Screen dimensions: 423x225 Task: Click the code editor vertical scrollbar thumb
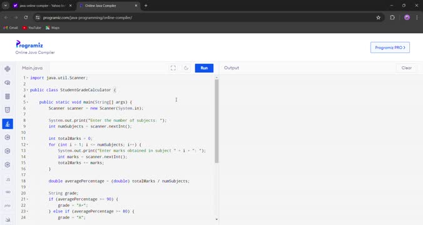(217, 121)
